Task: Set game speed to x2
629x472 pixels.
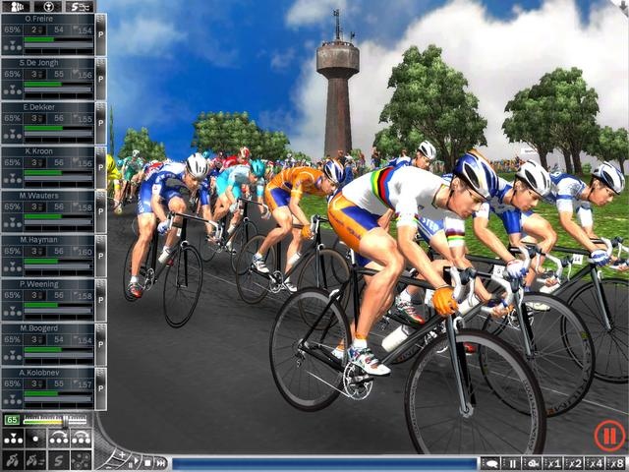Action: click(x=574, y=463)
